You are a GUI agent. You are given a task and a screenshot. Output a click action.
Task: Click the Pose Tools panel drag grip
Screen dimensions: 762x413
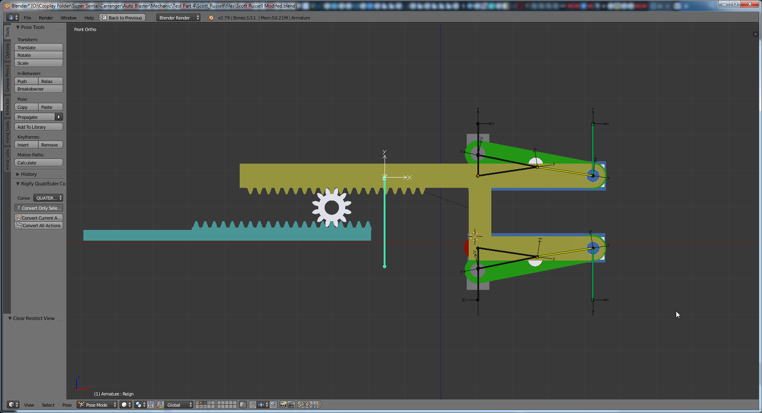[x=60, y=28]
